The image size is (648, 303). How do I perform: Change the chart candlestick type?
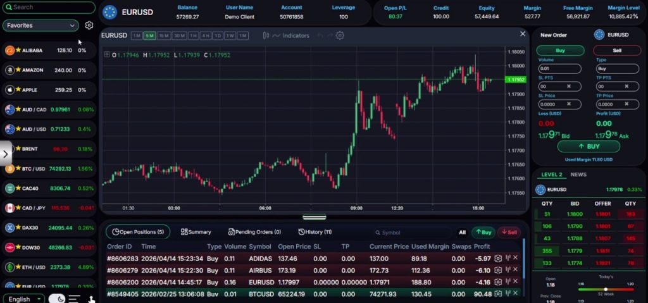(266, 35)
